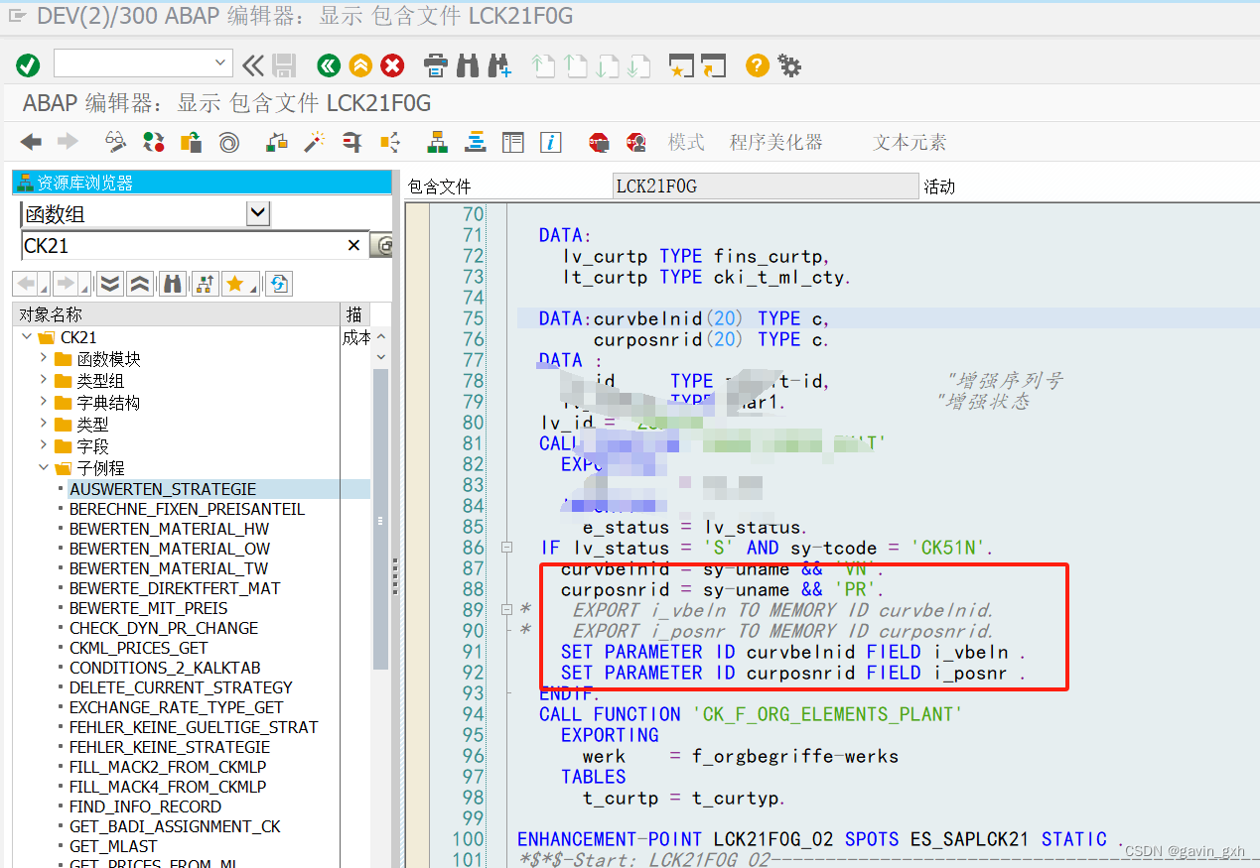Open the 函数组 object type dropdown
The image size is (1260, 868).
[x=258, y=212]
